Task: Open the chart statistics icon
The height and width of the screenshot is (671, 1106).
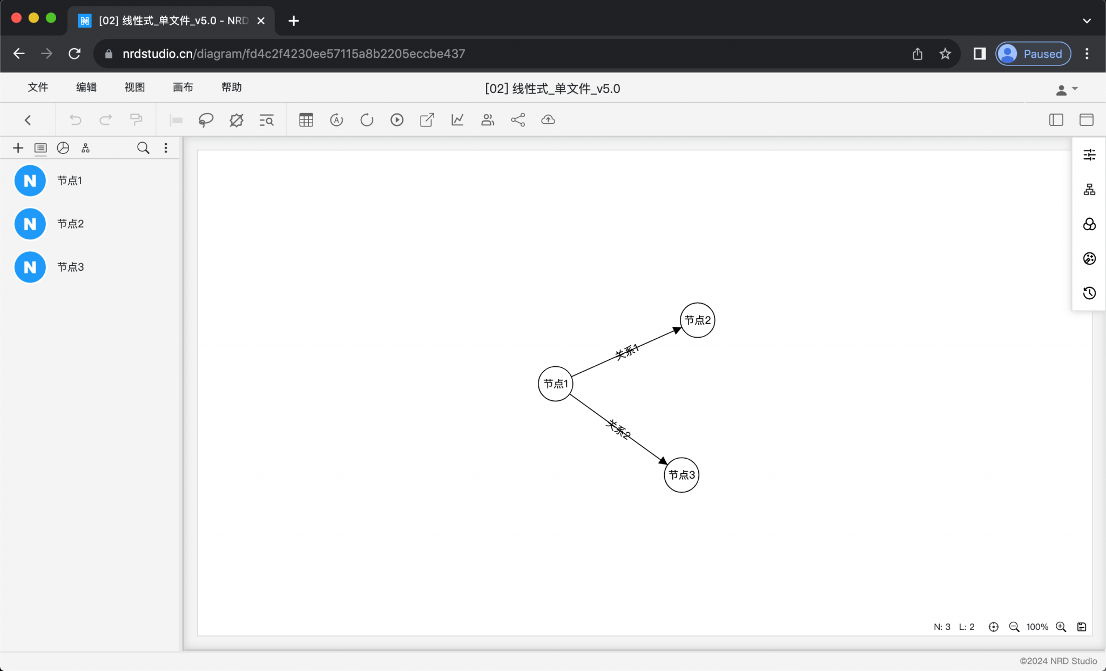Action: point(457,120)
